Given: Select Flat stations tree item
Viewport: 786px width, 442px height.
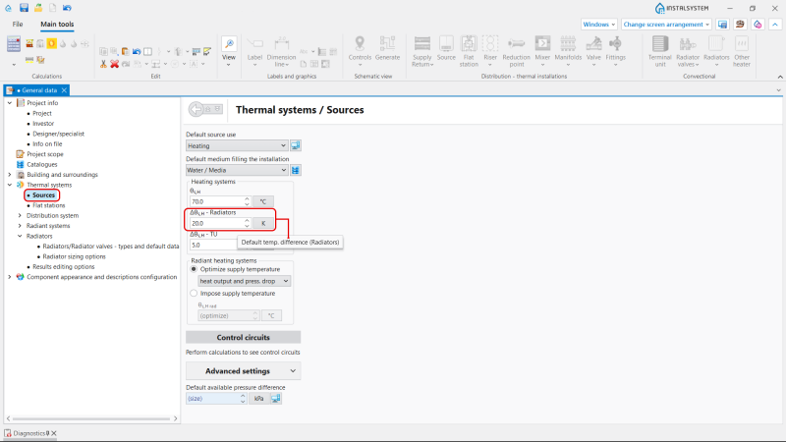Looking at the screenshot, I should coord(48,205).
